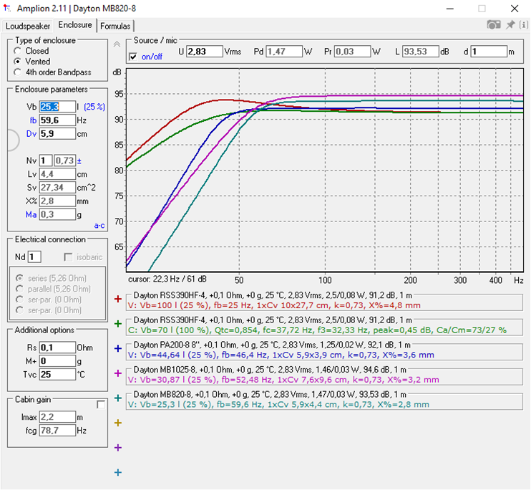Click the Tvc temperature field
The height and width of the screenshot is (493, 531).
click(57, 375)
